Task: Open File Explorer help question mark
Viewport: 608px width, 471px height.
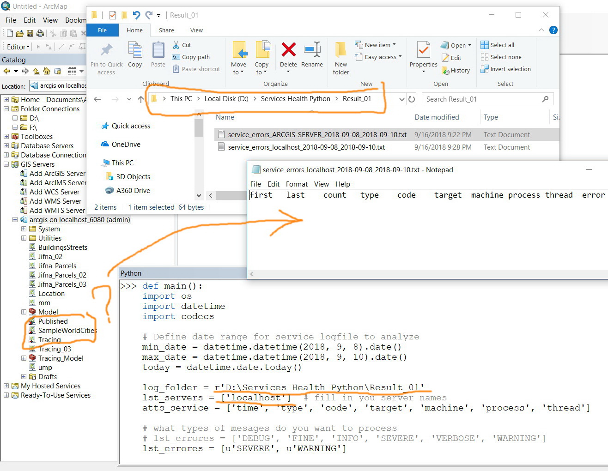Action: [553, 30]
